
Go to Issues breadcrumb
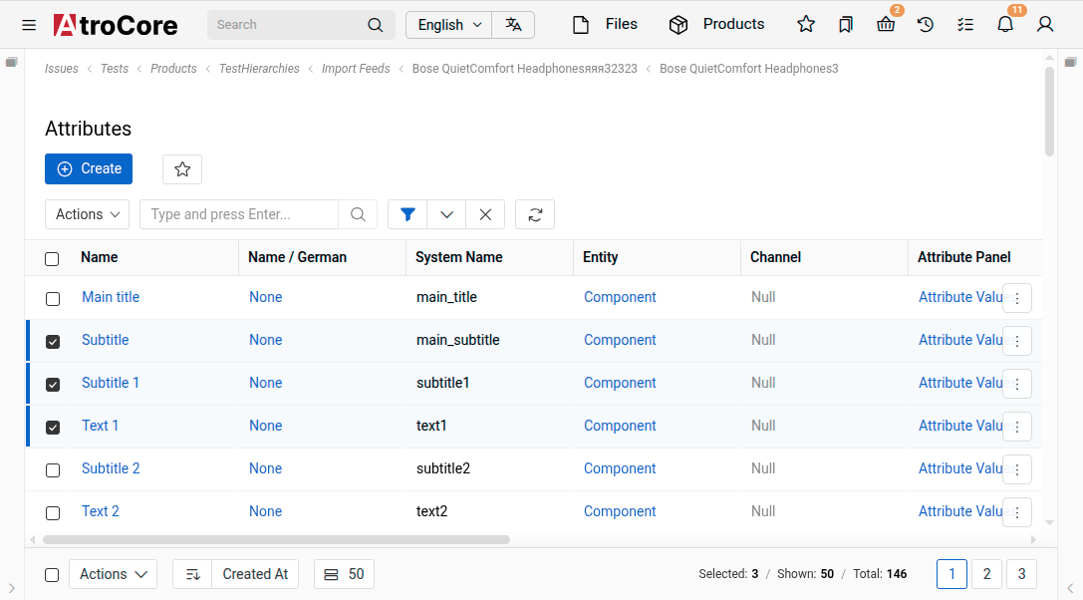coord(62,69)
